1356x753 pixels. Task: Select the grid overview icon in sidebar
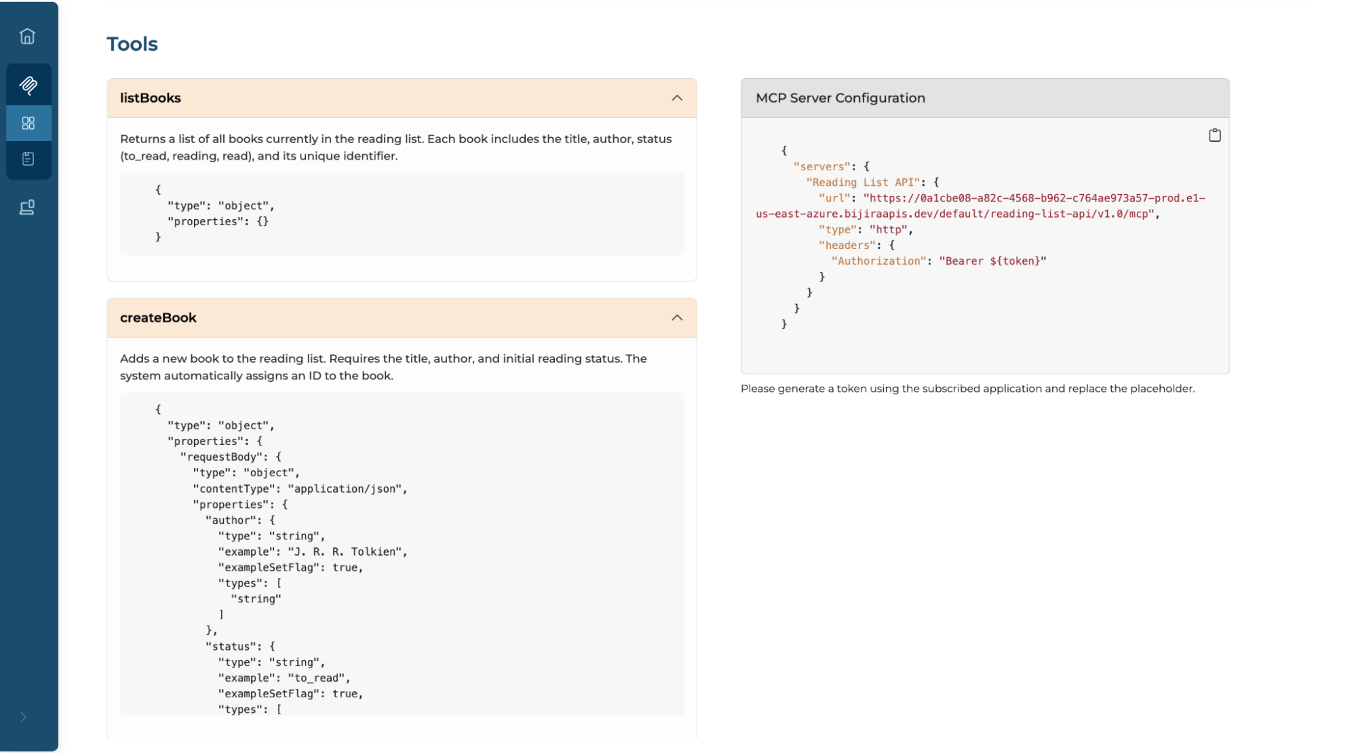pyautogui.click(x=28, y=123)
